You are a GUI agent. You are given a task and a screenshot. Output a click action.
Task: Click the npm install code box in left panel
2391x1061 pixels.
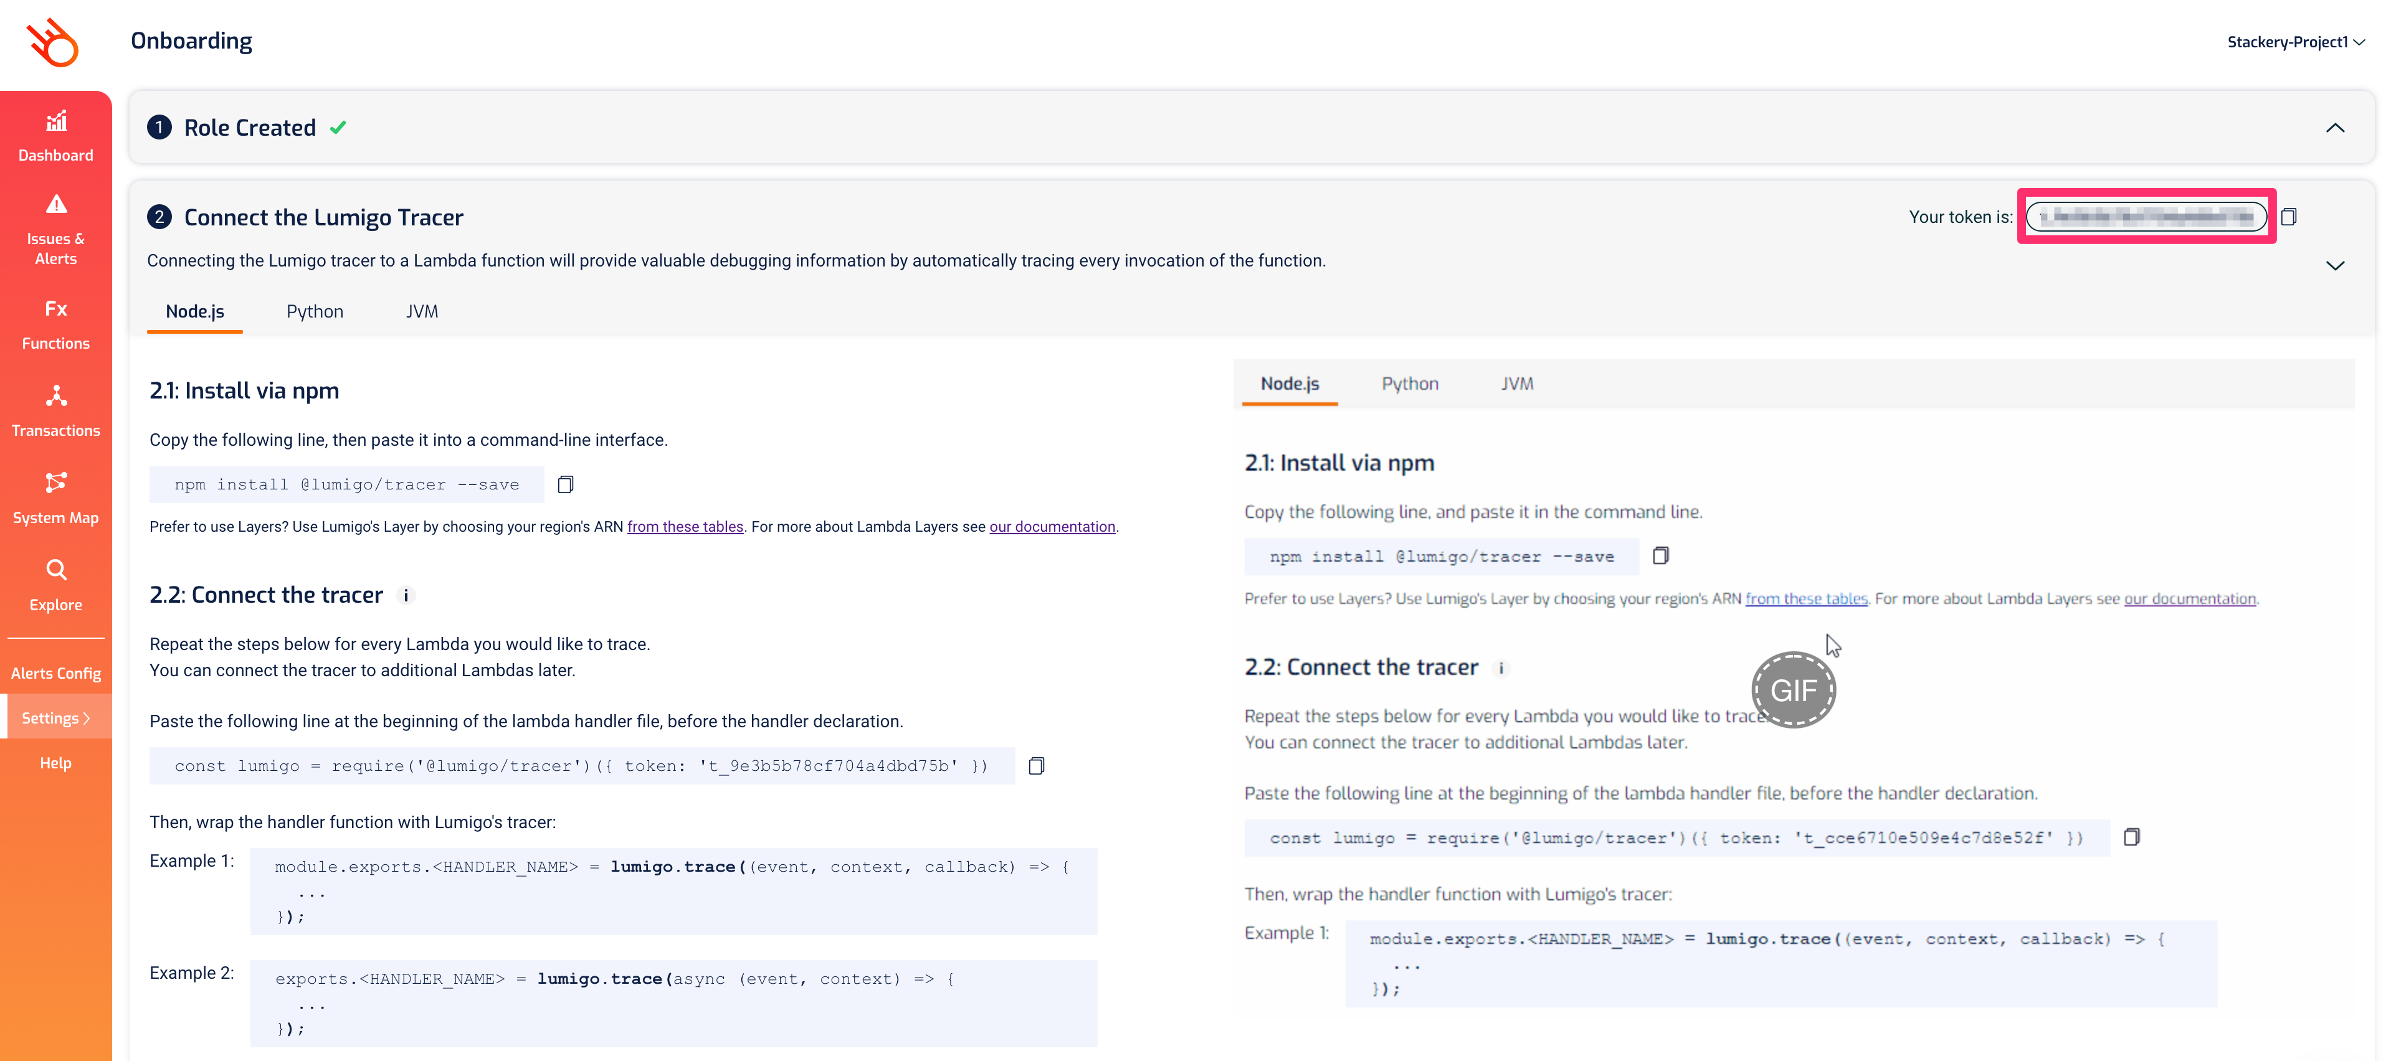[x=347, y=485]
